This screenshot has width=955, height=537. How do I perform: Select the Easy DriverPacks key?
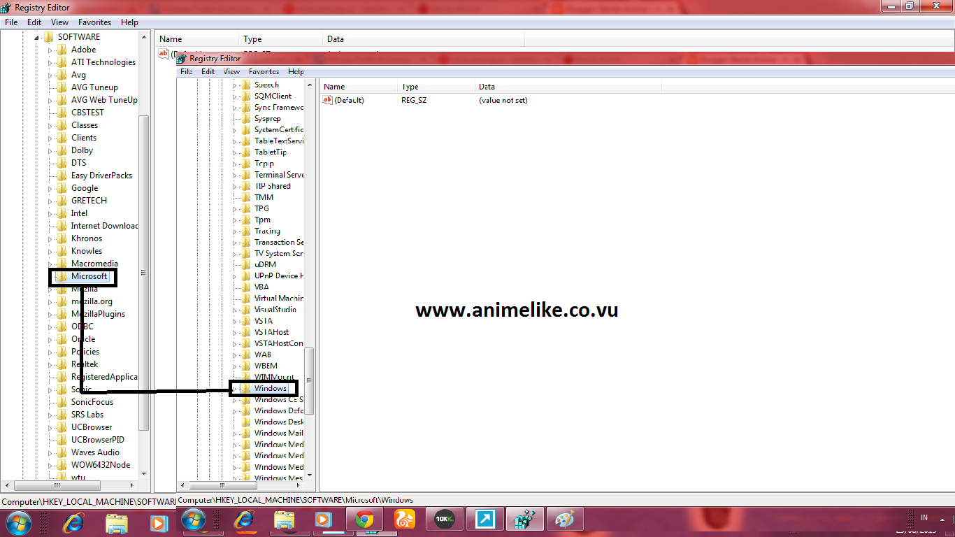[101, 176]
